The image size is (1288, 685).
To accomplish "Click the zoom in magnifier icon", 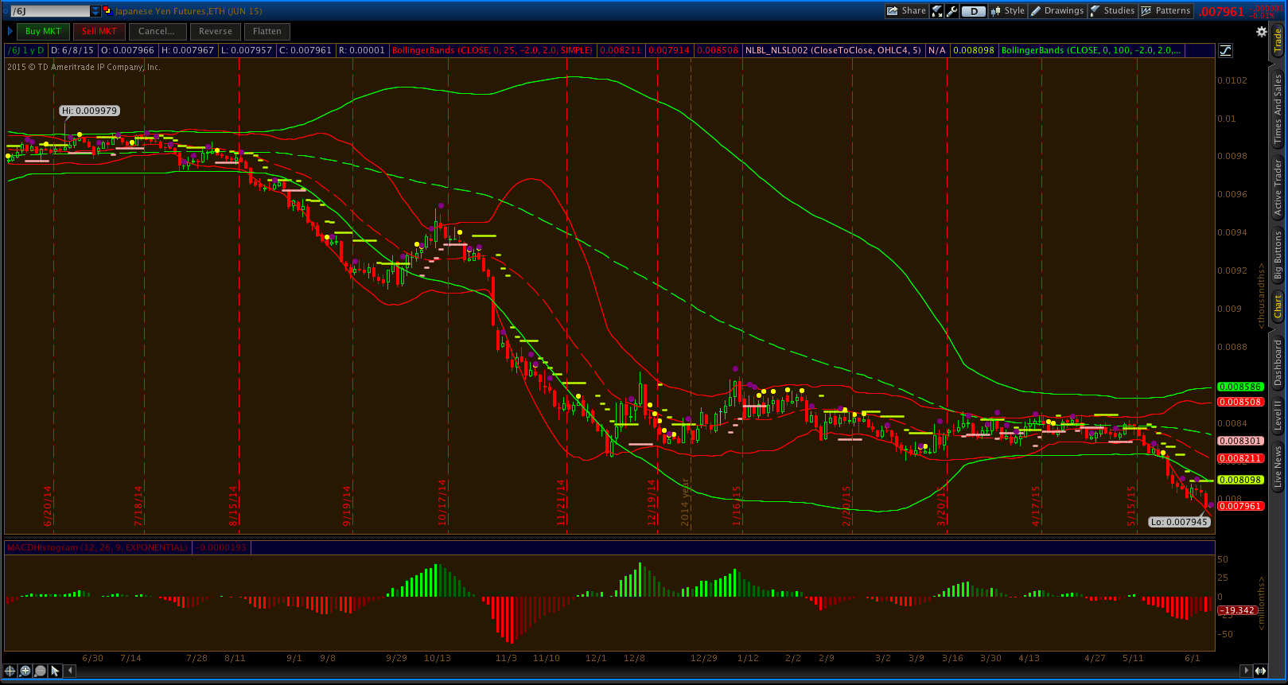I will point(25,671).
